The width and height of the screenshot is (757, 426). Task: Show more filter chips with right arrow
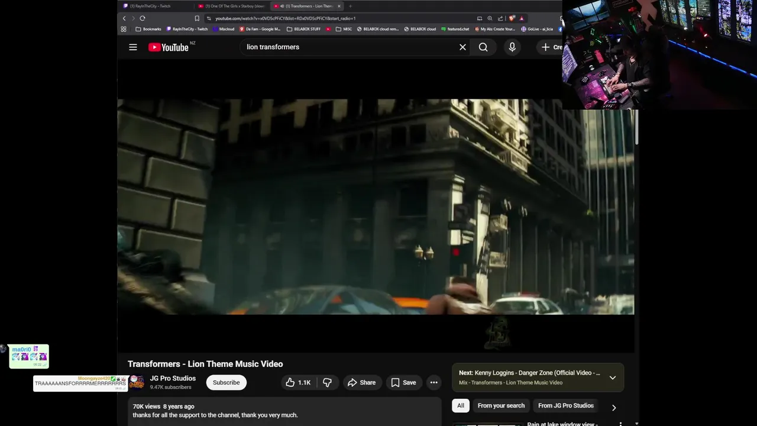click(613, 408)
